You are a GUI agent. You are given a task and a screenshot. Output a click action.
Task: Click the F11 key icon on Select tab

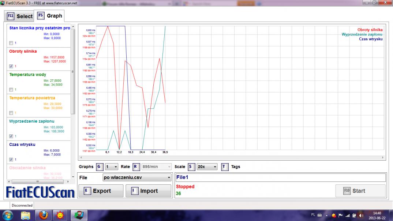tap(10, 16)
